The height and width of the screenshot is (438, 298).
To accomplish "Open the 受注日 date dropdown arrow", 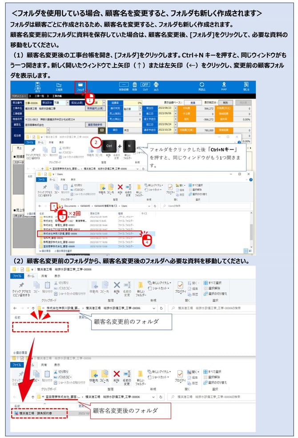I will click(x=176, y=108).
